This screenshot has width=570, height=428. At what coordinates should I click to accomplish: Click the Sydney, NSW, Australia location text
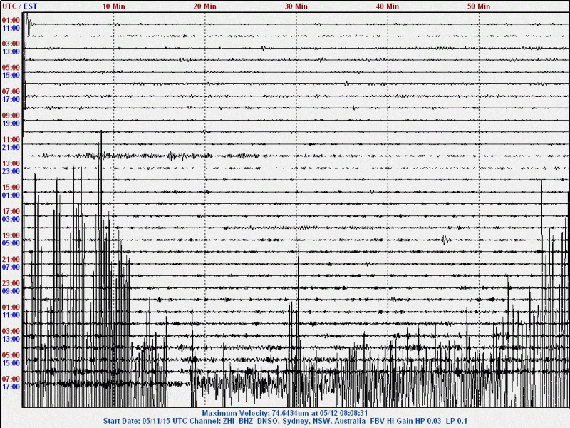click(324, 422)
